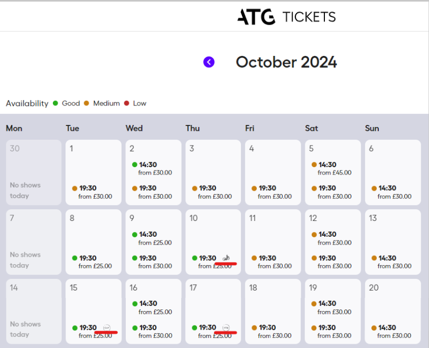The width and height of the screenshot is (429, 348).
Task: Select the 14:30 matinee on Wednesday 2
Action: click(152, 169)
